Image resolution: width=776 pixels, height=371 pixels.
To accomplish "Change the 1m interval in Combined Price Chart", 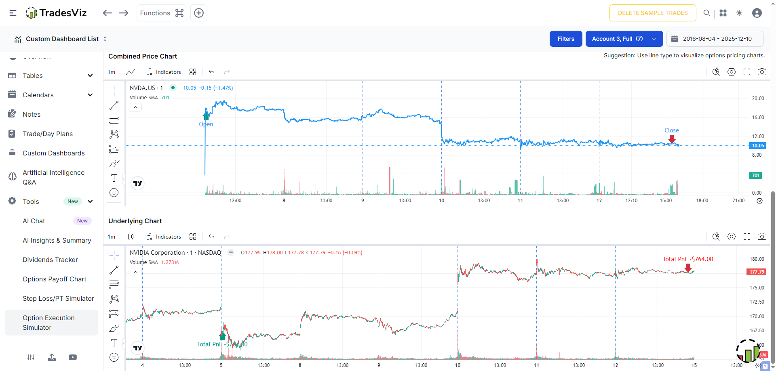I will (x=112, y=72).
